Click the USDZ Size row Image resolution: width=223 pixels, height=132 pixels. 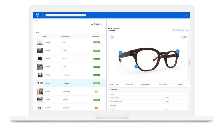pos(148,105)
